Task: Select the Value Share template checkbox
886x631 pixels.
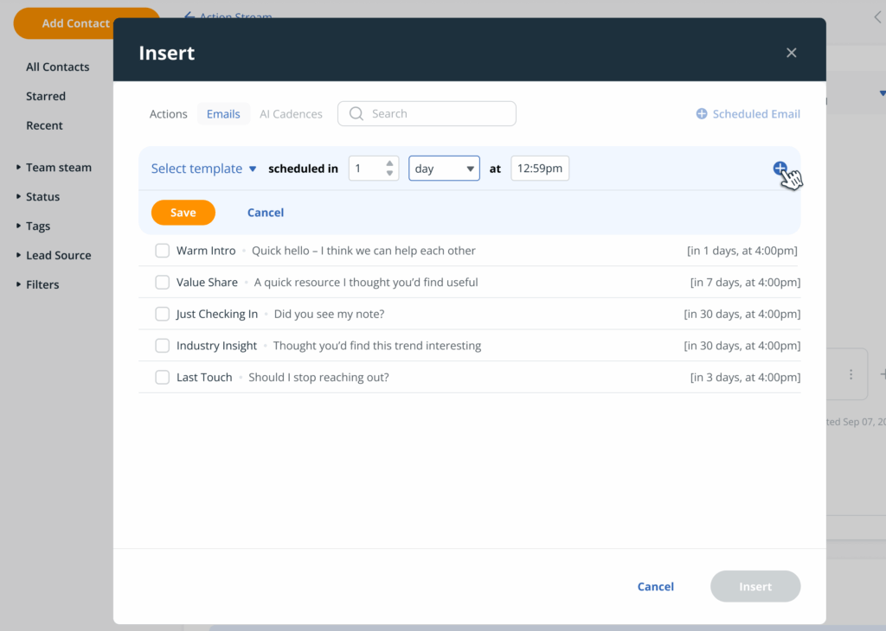Action: click(162, 282)
